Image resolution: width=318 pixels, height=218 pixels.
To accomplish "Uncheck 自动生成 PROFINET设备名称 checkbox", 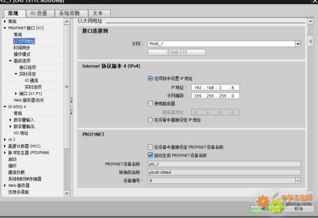I will point(150,155).
